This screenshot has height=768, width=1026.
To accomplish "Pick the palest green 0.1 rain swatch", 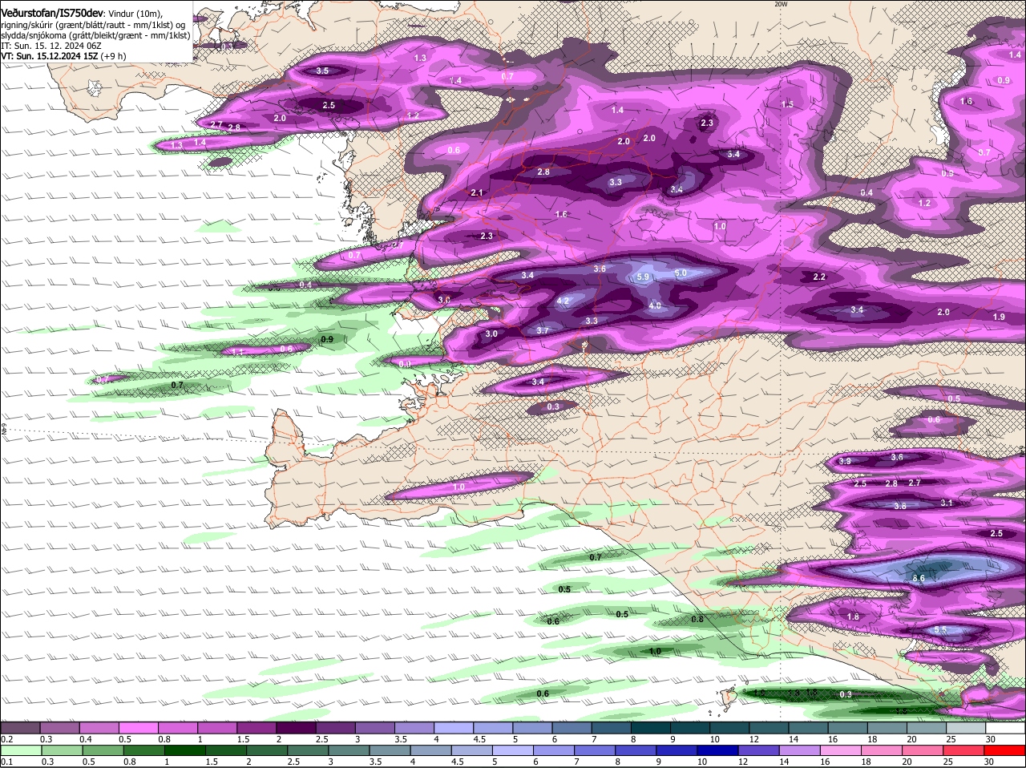I will [20, 750].
